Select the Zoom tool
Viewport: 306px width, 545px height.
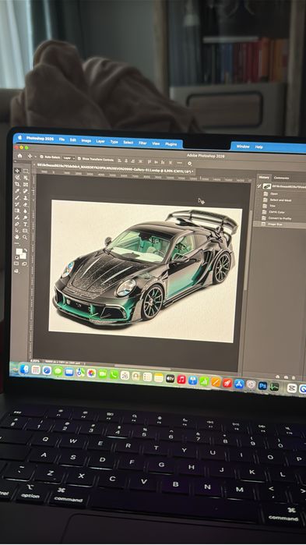coord(26,237)
